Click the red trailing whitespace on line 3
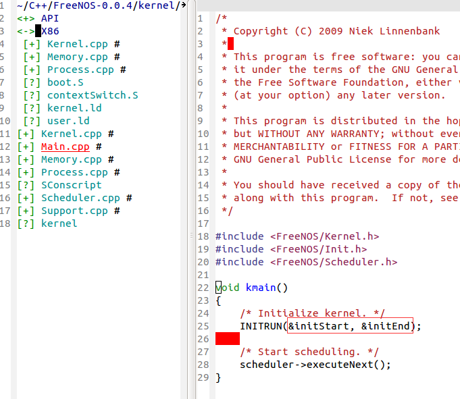Viewport: 460px width, 399px height. pyautogui.click(x=230, y=44)
